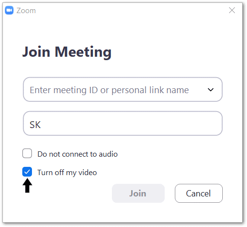247x227 pixels.
Task: Click the empty title bar area beside Zoom
Action: coord(129,10)
